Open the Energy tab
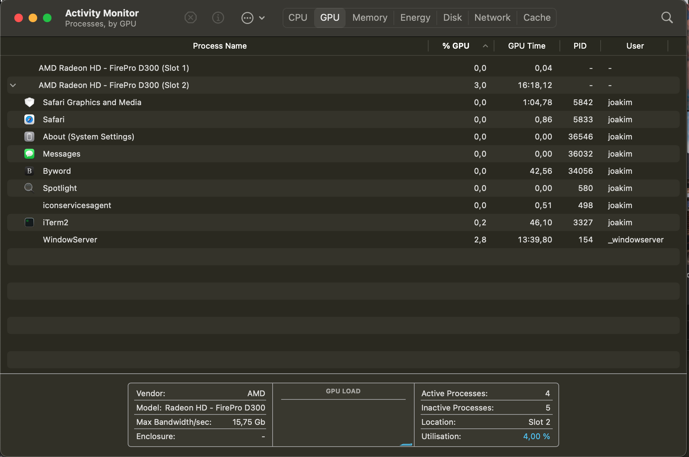Viewport: 689px width, 457px height. point(415,18)
